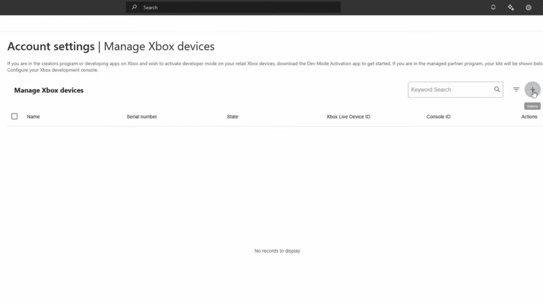This screenshot has width=543, height=305.
Task: Open the filter icon next to Keyword Search
Action: tap(516, 89)
